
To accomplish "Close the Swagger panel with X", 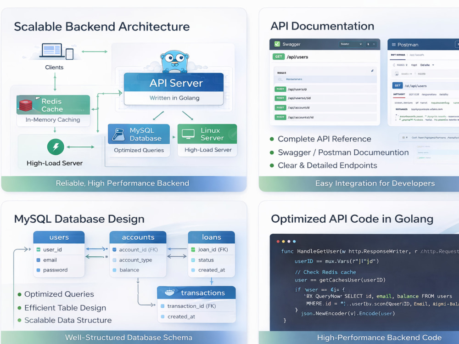I will pyautogui.click(x=374, y=44).
